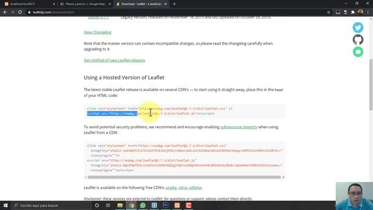Open File Explorer from the taskbar

pos(120,205)
